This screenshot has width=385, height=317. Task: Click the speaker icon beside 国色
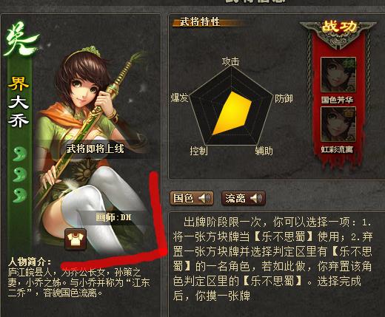(204, 198)
